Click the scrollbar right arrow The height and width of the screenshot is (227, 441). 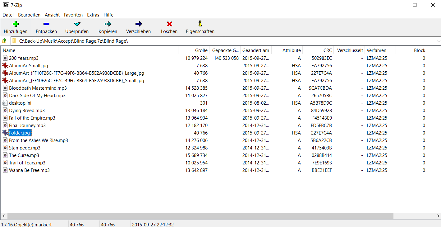coord(438,216)
